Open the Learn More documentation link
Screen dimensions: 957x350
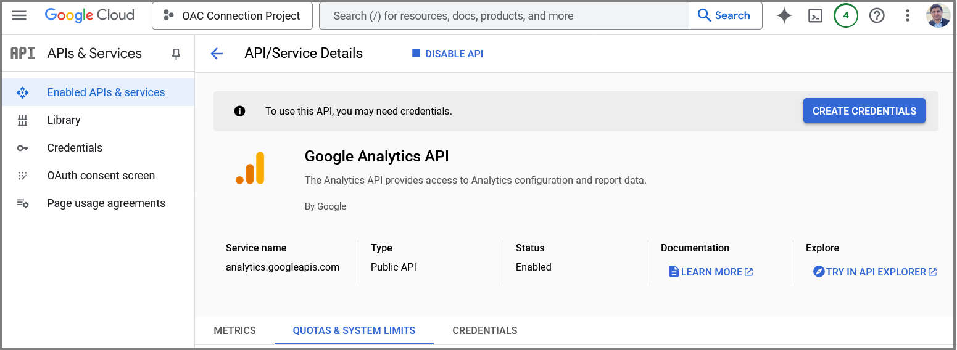point(711,272)
